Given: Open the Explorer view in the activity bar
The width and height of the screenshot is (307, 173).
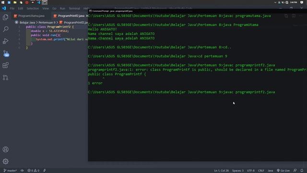Looking at the screenshot, I should tap(5, 17).
